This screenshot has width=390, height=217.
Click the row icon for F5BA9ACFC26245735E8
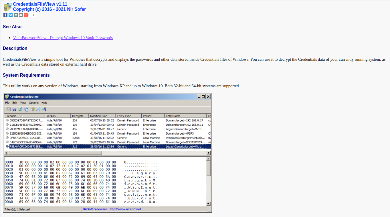(x=7, y=147)
